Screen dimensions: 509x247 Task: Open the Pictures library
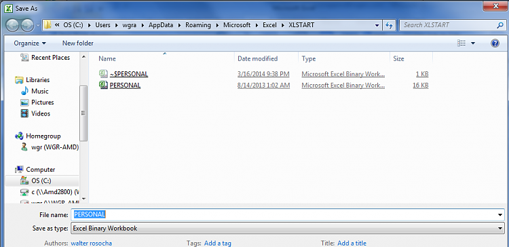coord(43,102)
